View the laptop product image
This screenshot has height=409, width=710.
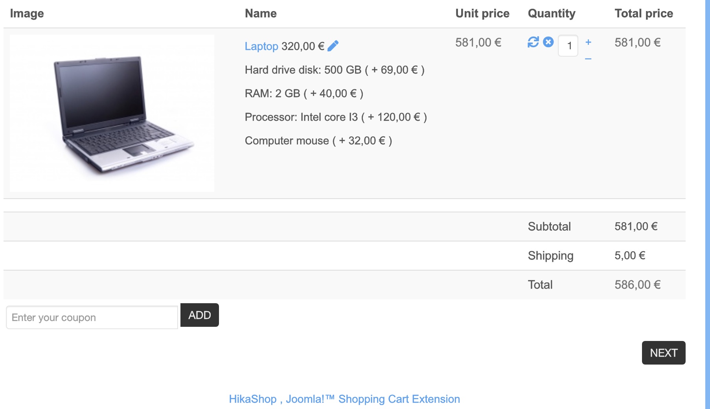click(x=112, y=113)
